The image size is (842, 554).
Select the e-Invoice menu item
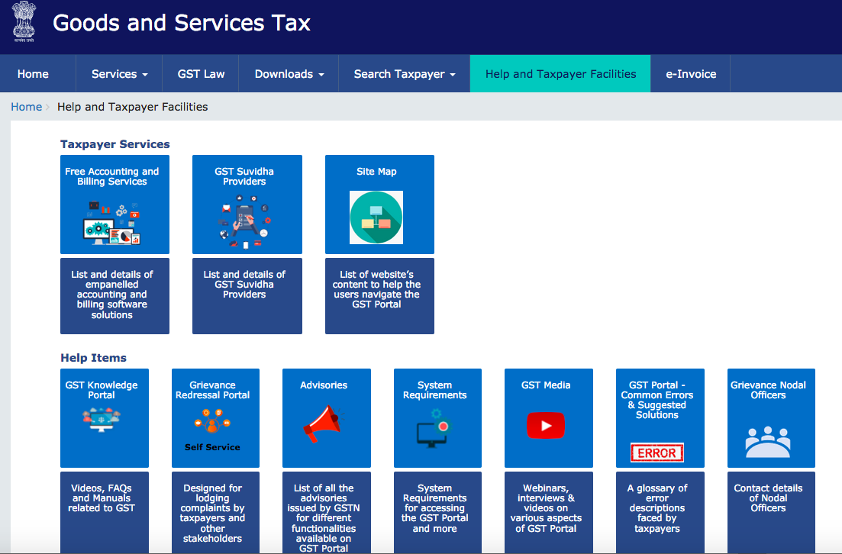[x=689, y=73]
